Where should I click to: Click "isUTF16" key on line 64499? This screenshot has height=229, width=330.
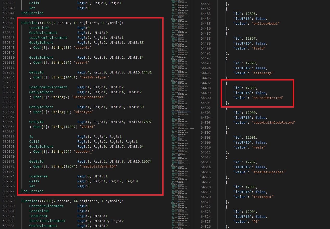[x=243, y=93]
